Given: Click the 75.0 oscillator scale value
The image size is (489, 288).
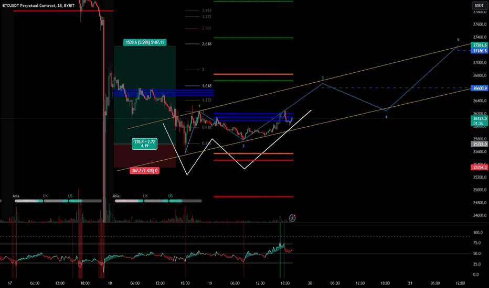Looking at the screenshot, I should click(477, 243).
